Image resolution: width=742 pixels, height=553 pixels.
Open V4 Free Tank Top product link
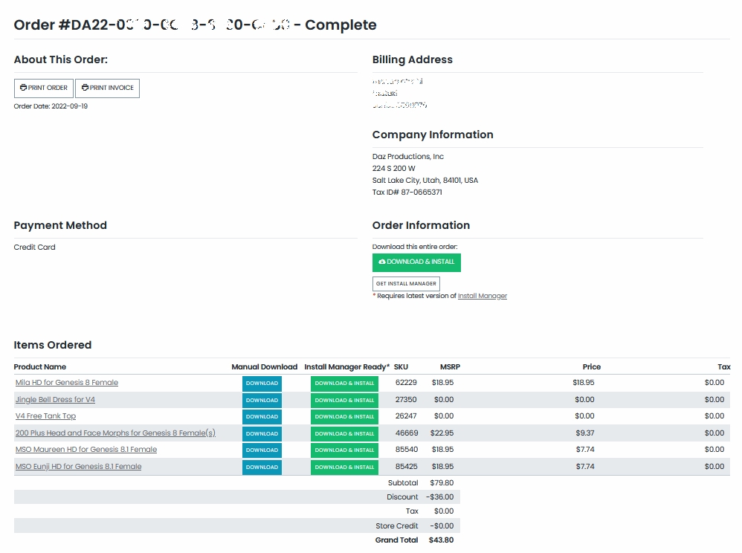tap(45, 416)
